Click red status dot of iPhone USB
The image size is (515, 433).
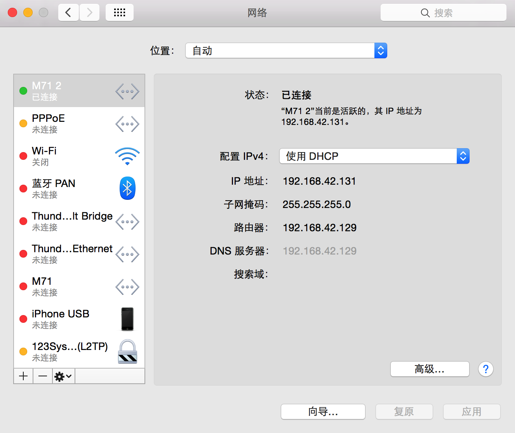(x=23, y=319)
